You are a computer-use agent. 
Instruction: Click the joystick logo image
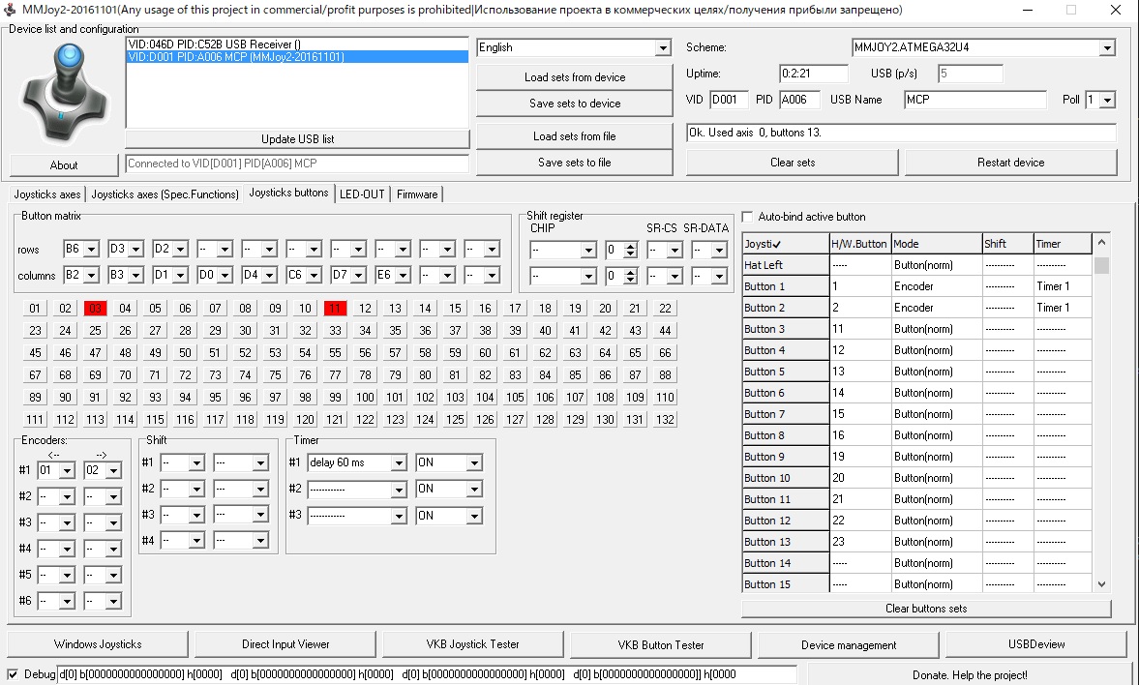point(64,90)
